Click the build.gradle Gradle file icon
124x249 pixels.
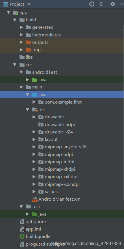click(x=22, y=236)
